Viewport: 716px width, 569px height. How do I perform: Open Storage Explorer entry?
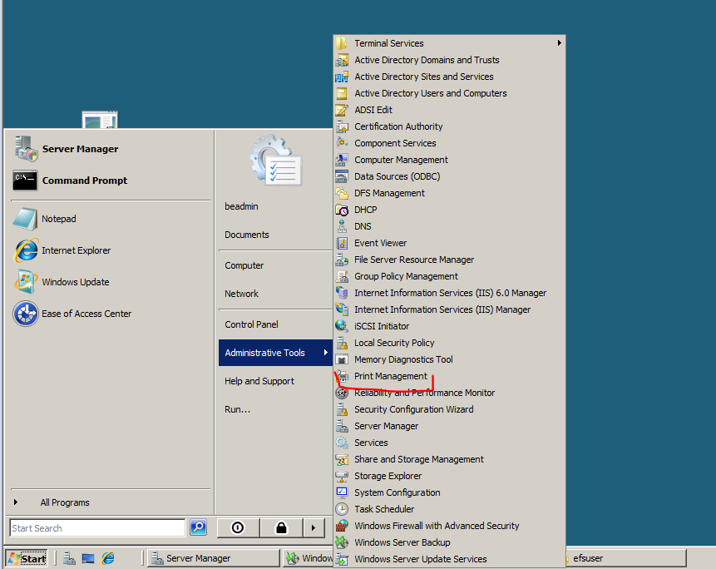pos(450,476)
